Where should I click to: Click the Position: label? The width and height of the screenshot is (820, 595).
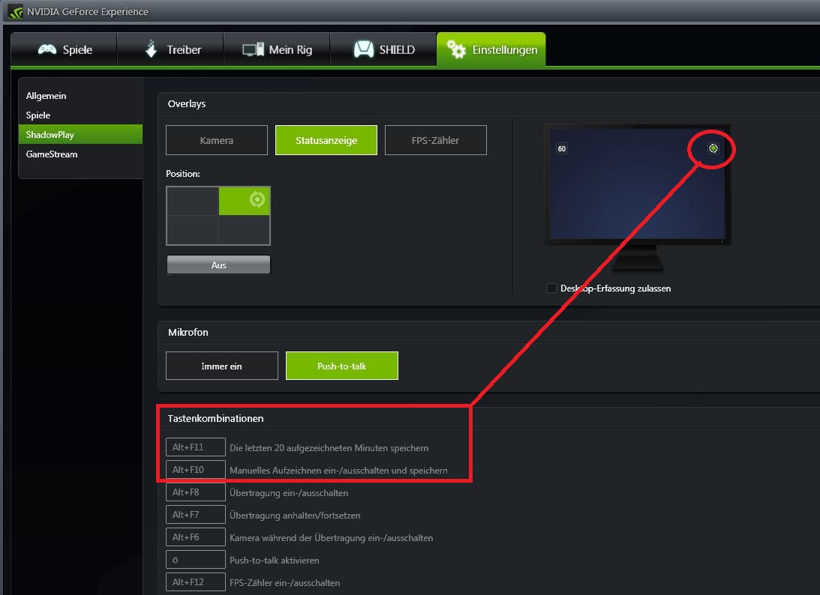coord(183,173)
